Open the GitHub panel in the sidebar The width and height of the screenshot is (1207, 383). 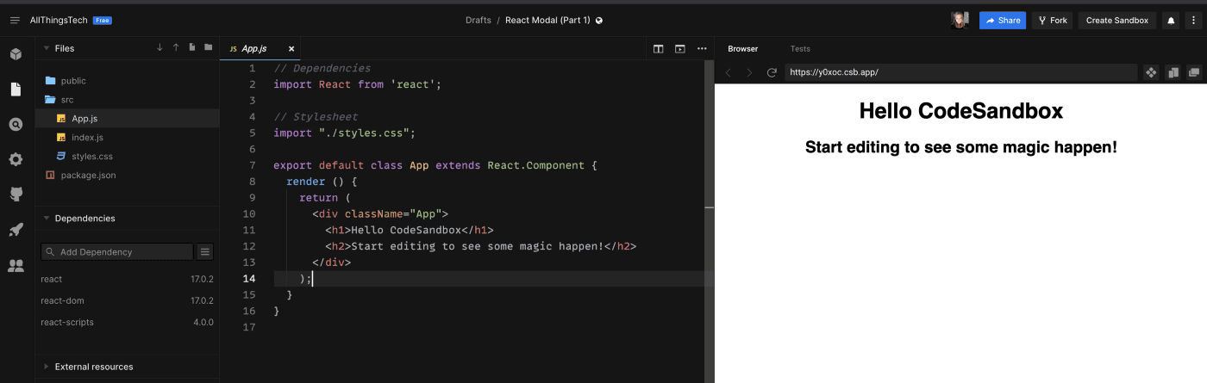[x=16, y=195]
